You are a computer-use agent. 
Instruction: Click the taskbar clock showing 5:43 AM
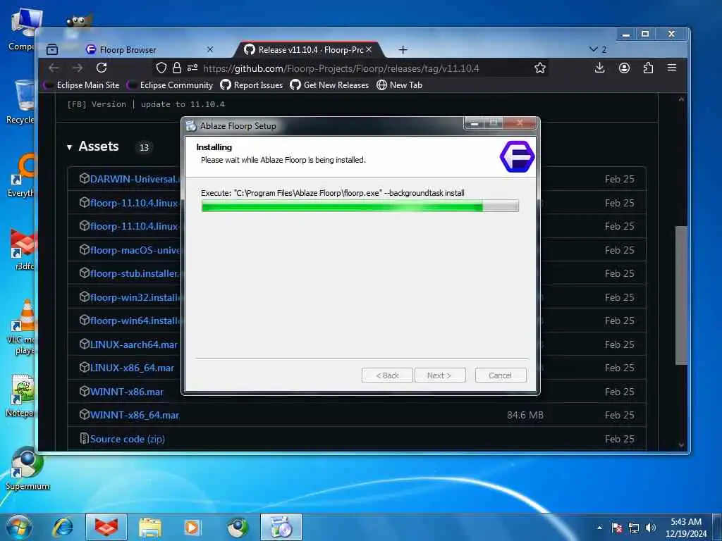686,528
